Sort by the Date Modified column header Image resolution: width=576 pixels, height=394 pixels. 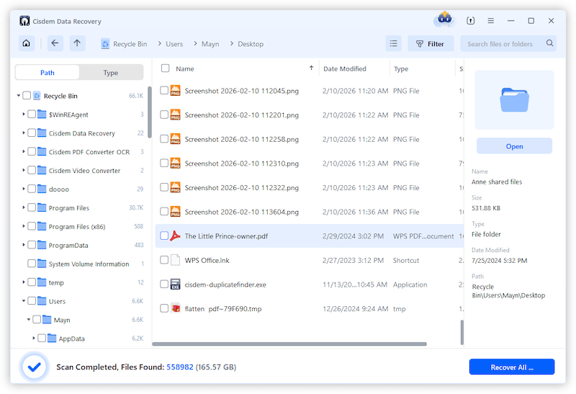coord(345,68)
